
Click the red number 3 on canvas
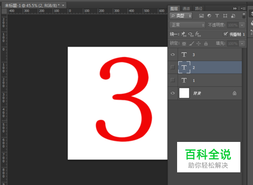click(x=124, y=99)
